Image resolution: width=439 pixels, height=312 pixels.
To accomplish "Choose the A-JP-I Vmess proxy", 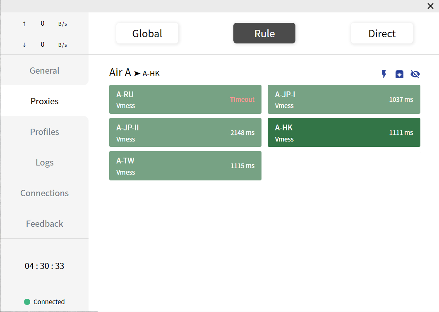I will pyautogui.click(x=344, y=99).
